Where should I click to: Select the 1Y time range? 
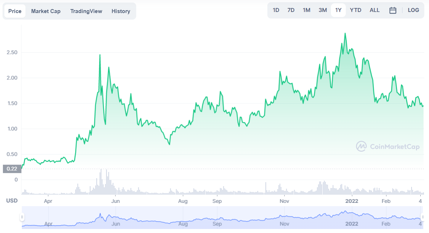[x=339, y=10]
